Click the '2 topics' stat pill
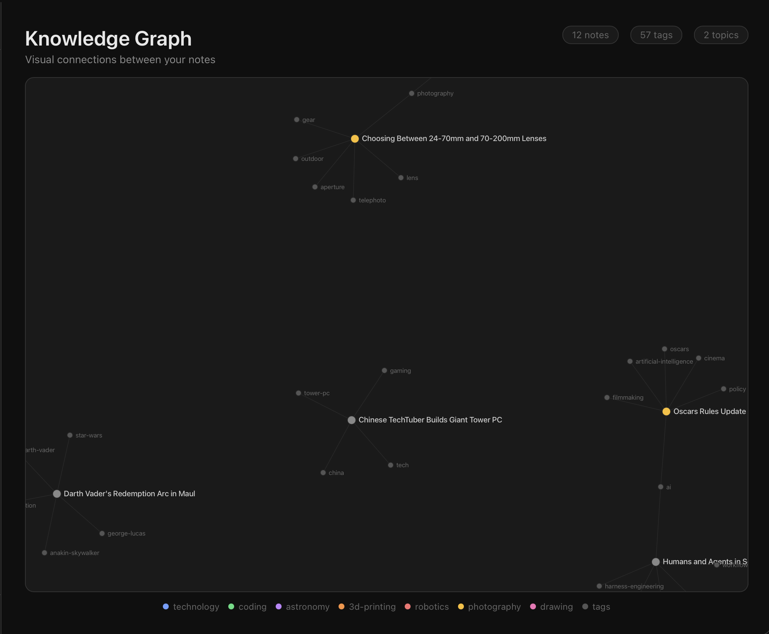The image size is (769, 634). (x=721, y=35)
